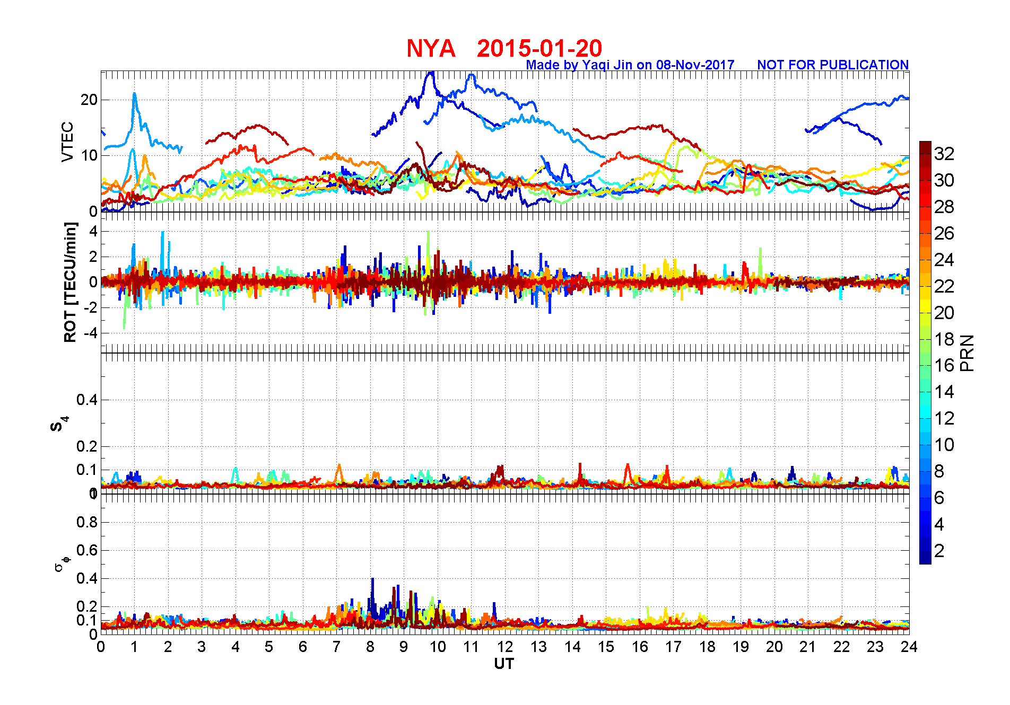Image resolution: width=1010 pixels, height=705 pixels.
Task: Click colorbar tick label 24
Action: (x=944, y=260)
